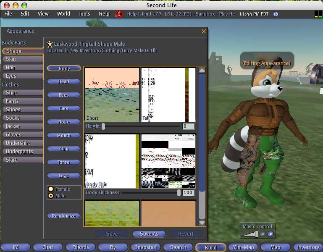Image resolution: width=323 pixels, height=252 pixels.
Task: Click the Ears shape category button
Action: click(64, 108)
